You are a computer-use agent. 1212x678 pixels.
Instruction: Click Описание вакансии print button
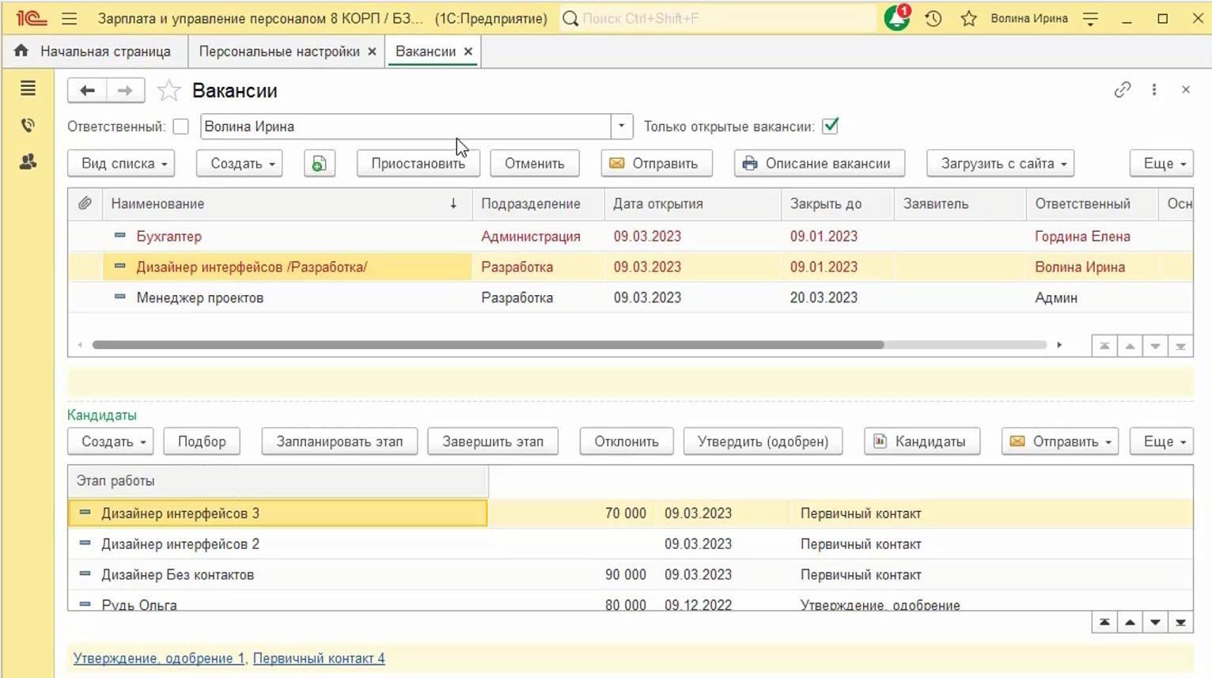[820, 163]
